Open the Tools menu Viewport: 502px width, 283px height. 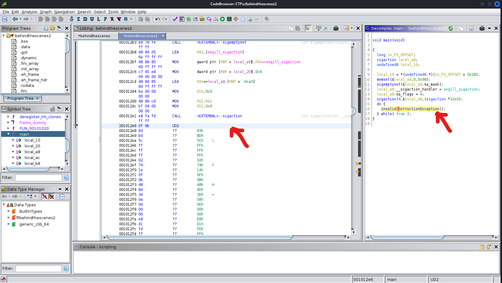point(113,12)
